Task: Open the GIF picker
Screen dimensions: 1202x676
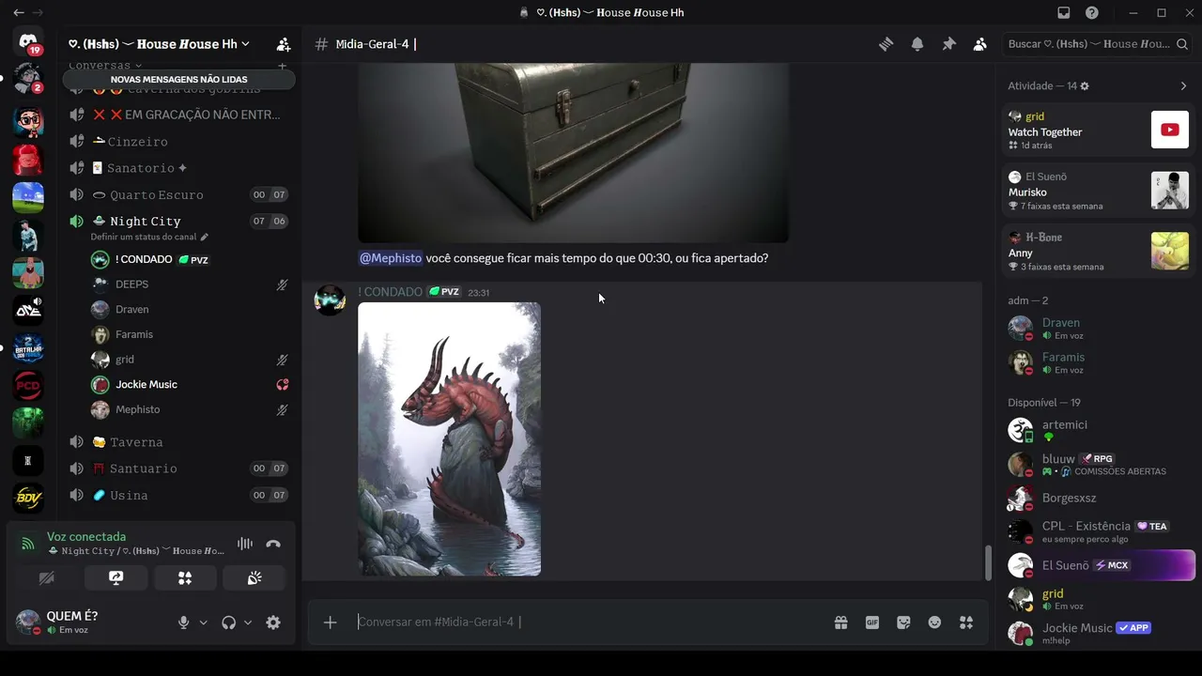Action: tap(872, 622)
